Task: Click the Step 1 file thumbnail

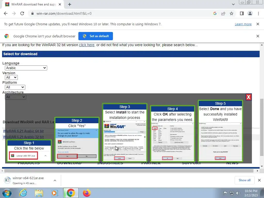Action: coord(29,151)
